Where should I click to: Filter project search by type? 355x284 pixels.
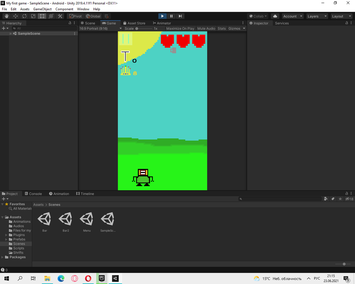(x=326, y=199)
